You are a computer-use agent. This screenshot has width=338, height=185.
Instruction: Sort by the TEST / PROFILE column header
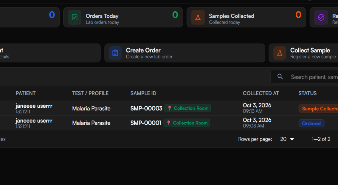(90, 93)
